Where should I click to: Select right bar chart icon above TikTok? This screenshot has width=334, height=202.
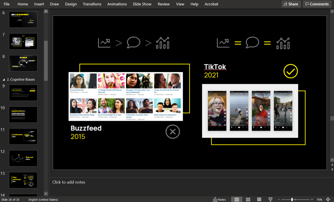click(x=283, y=43)
